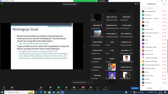Click the 5 unassigned participants notice
This screenshot has height=94, width=168.
coord(83,82)
